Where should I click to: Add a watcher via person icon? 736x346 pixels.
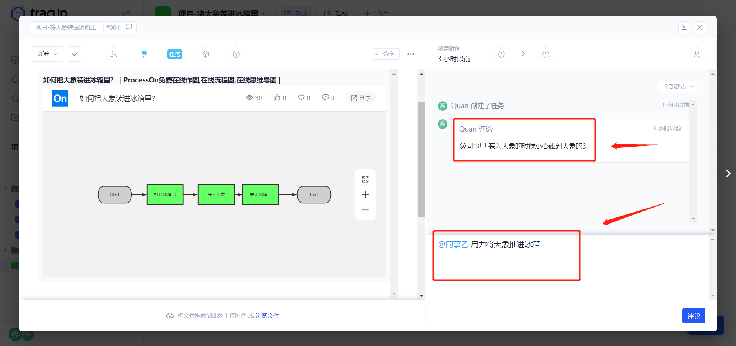697,54
